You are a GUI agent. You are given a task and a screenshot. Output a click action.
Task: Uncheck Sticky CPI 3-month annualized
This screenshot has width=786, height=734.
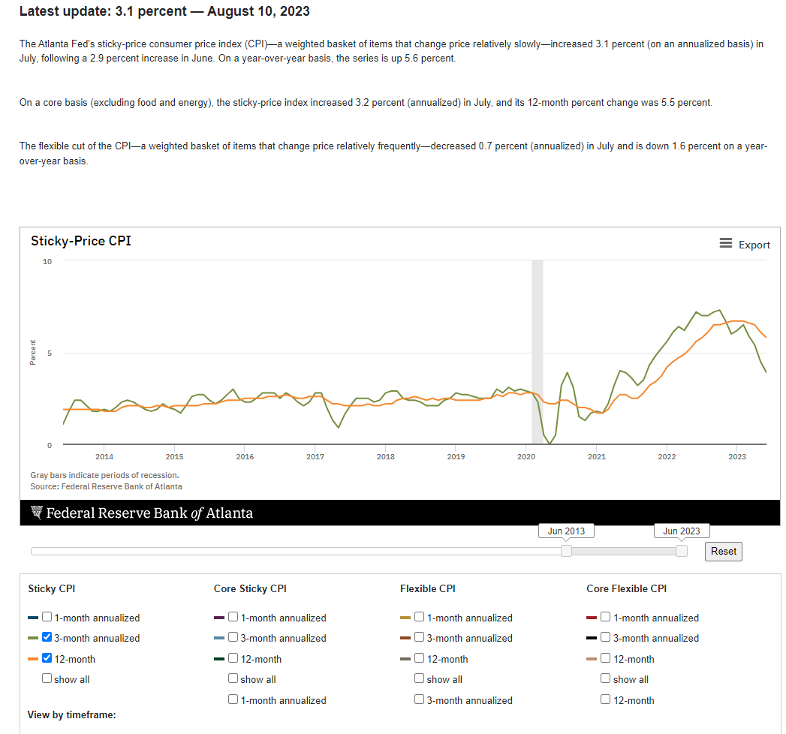(x=47, y=637)
